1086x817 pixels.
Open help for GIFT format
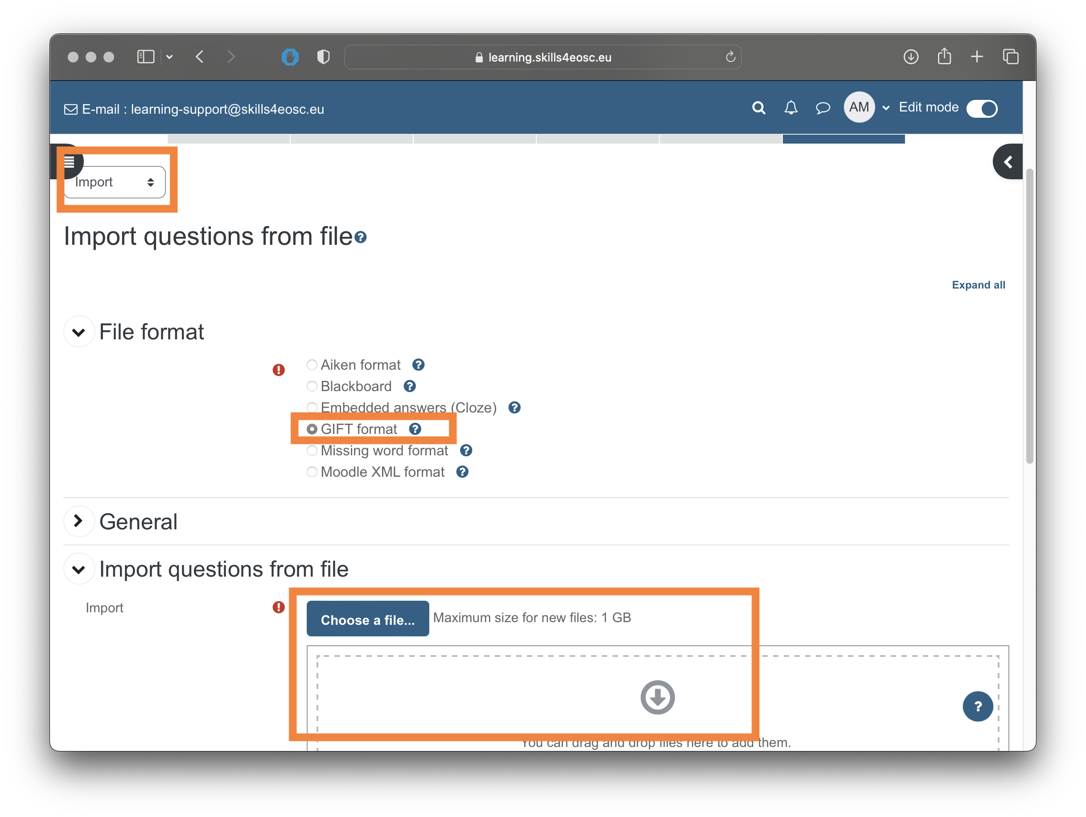(x=415, y=429)
